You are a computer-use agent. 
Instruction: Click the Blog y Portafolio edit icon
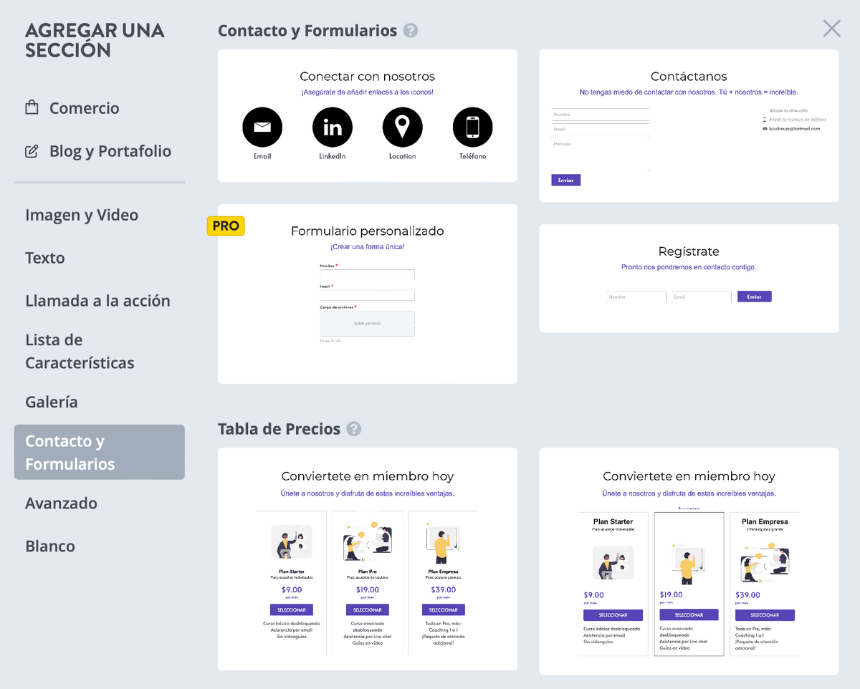tap(32, 151)
